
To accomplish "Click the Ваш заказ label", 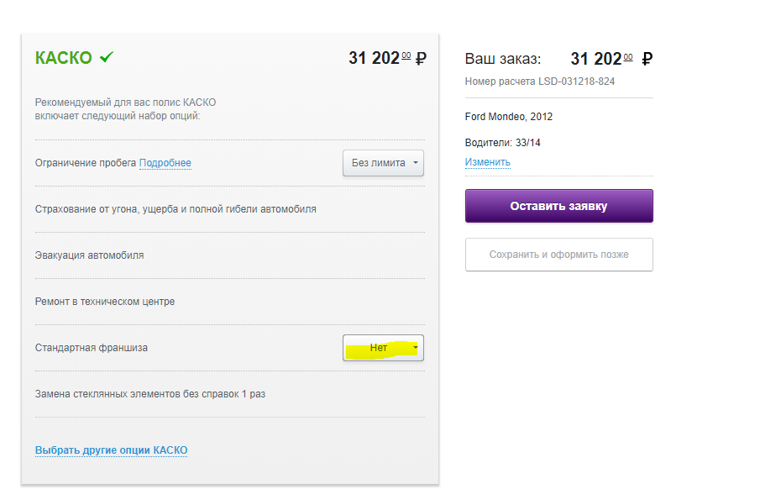I will click(503, 60).
